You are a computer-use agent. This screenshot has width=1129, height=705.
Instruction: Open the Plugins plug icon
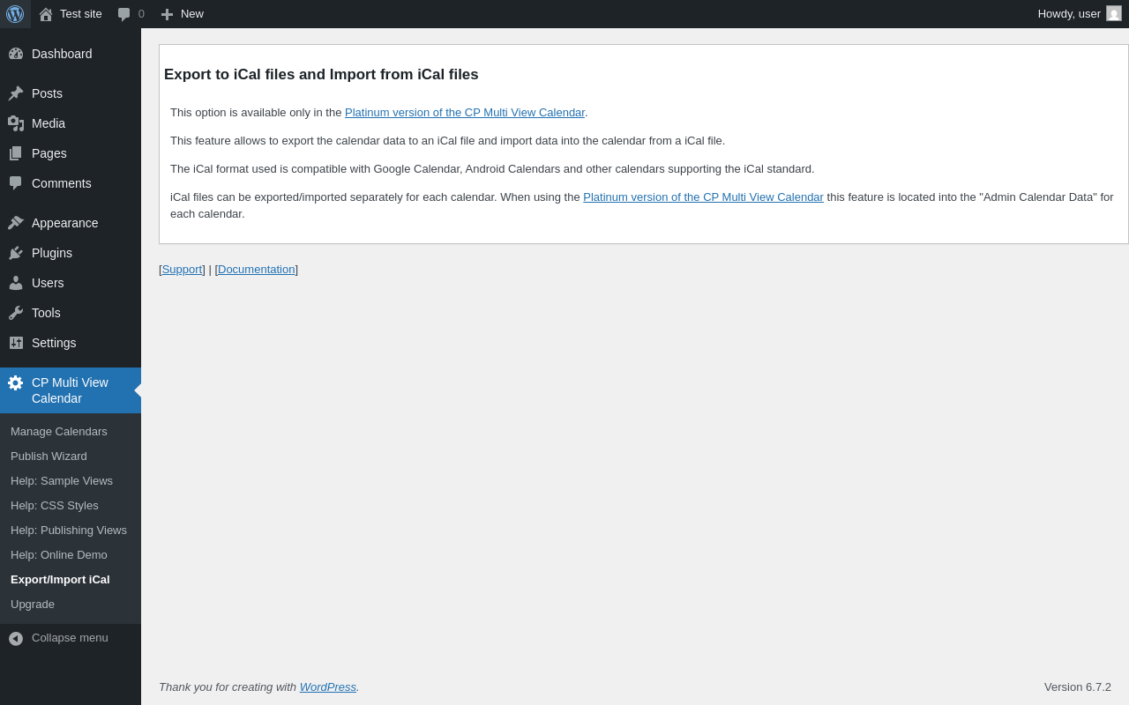[16, 253]
